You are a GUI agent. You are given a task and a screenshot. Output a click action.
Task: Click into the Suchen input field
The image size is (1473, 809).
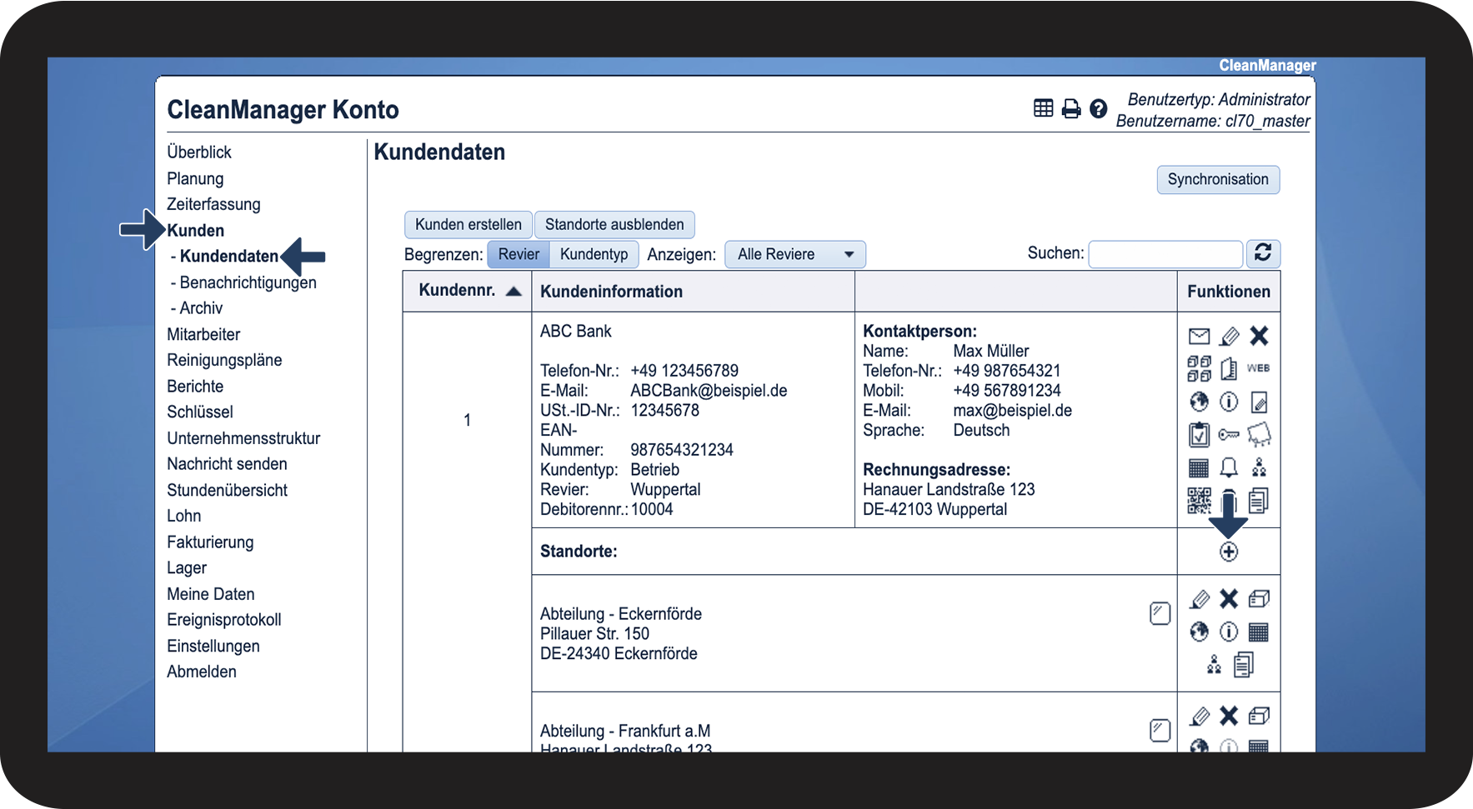(1165, 254)
